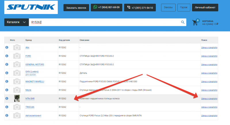
Task: Click the Код детали column header
Action: pyautogui.click(x=64, y=40)
